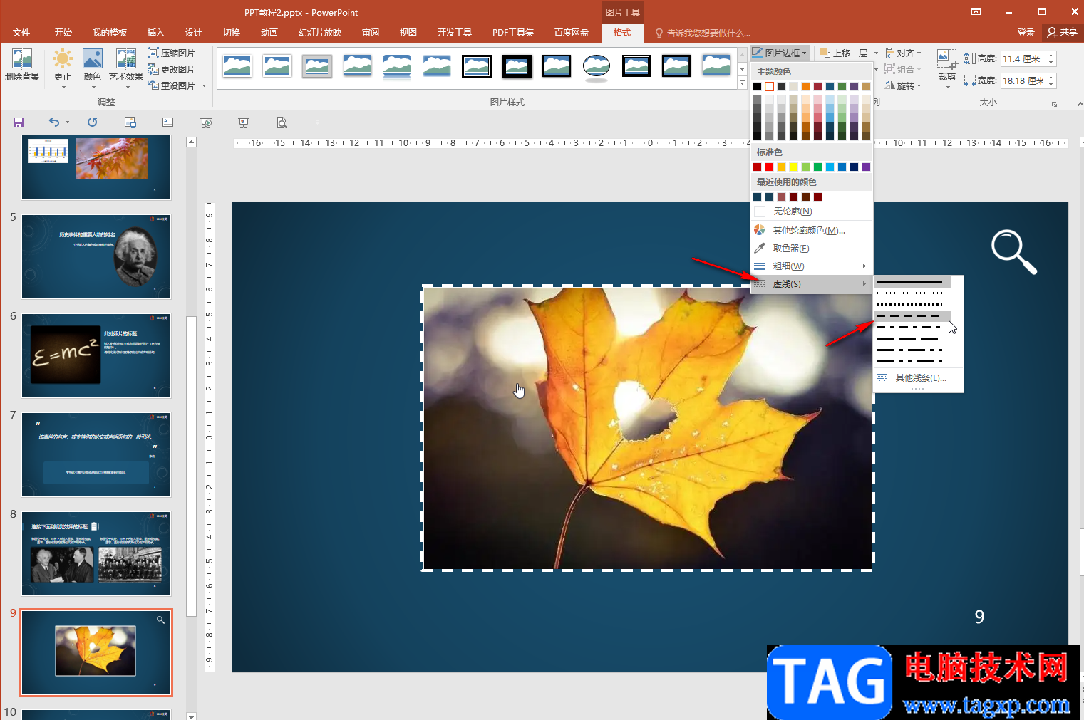Apply the black double frame picture style
Viewport: 1084px width, 720px height.
point(477,66)
